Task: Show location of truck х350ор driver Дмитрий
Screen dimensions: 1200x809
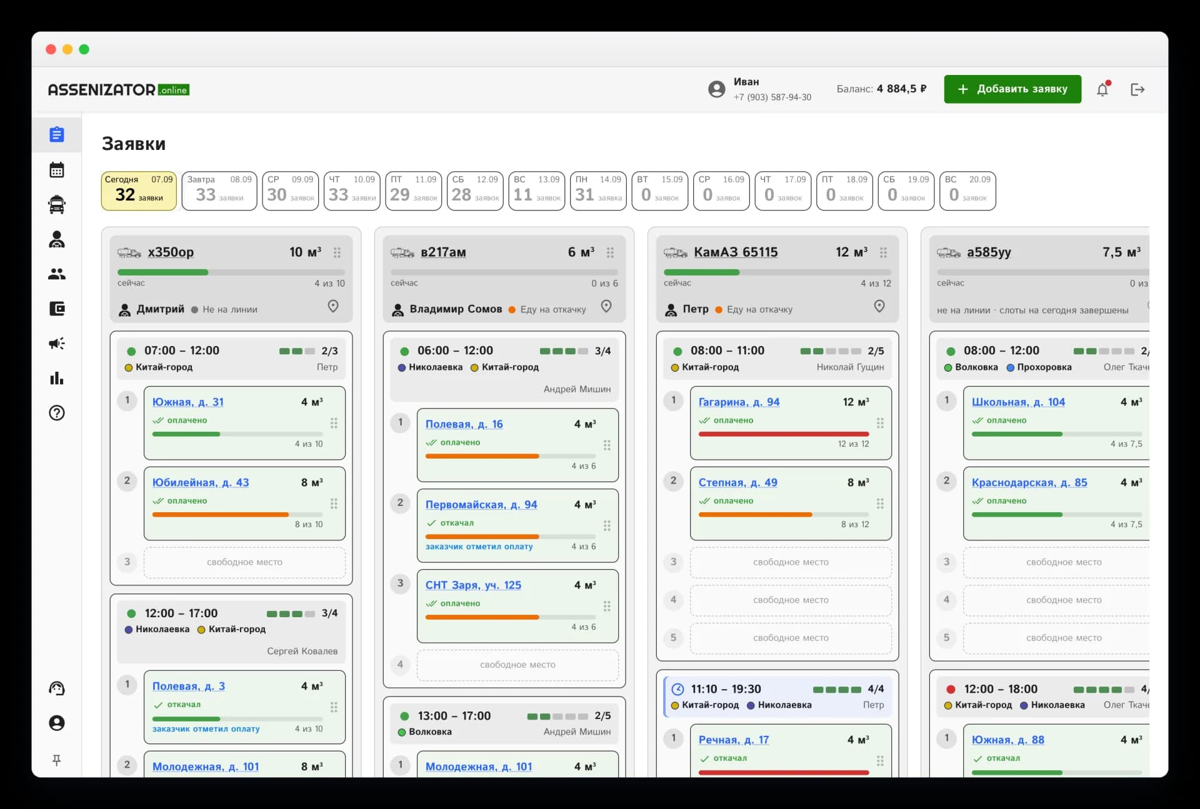Action: tap(333, 307)
